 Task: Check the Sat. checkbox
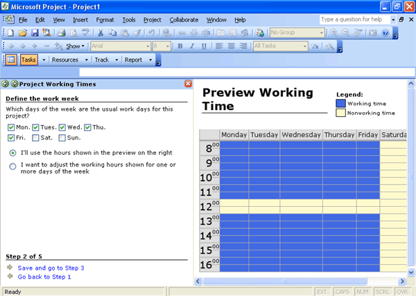coord(35,138)
